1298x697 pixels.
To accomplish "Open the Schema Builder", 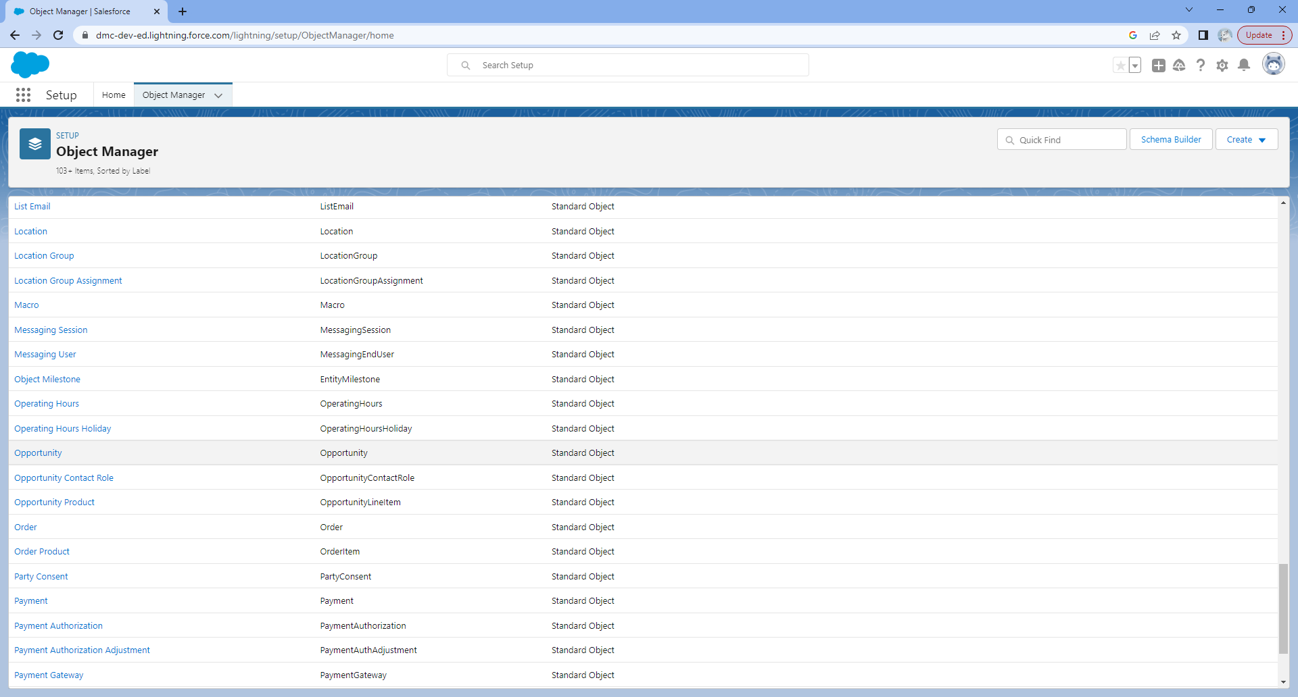I will pos(1171,140).
